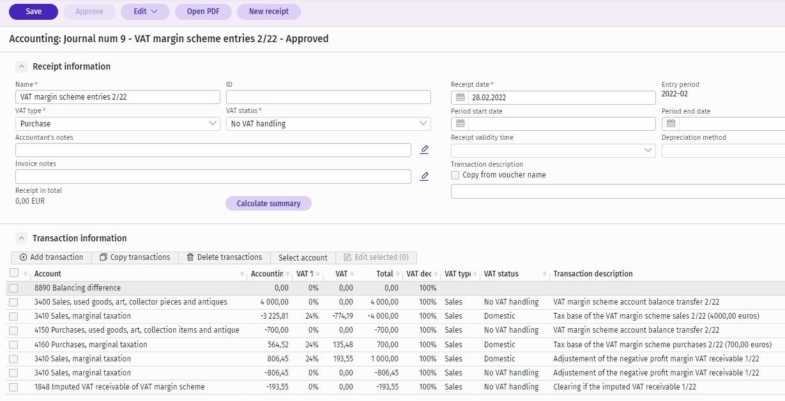Click the Accountant's notes input field

tap(213, 150)
